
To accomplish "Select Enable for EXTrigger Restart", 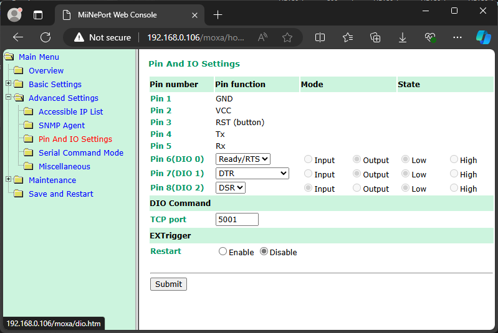I will coord(223,252).
